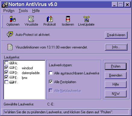The width and height of the screenshot is (132, 116).
Task: Open the Hilfe menu
Action: 36,11
